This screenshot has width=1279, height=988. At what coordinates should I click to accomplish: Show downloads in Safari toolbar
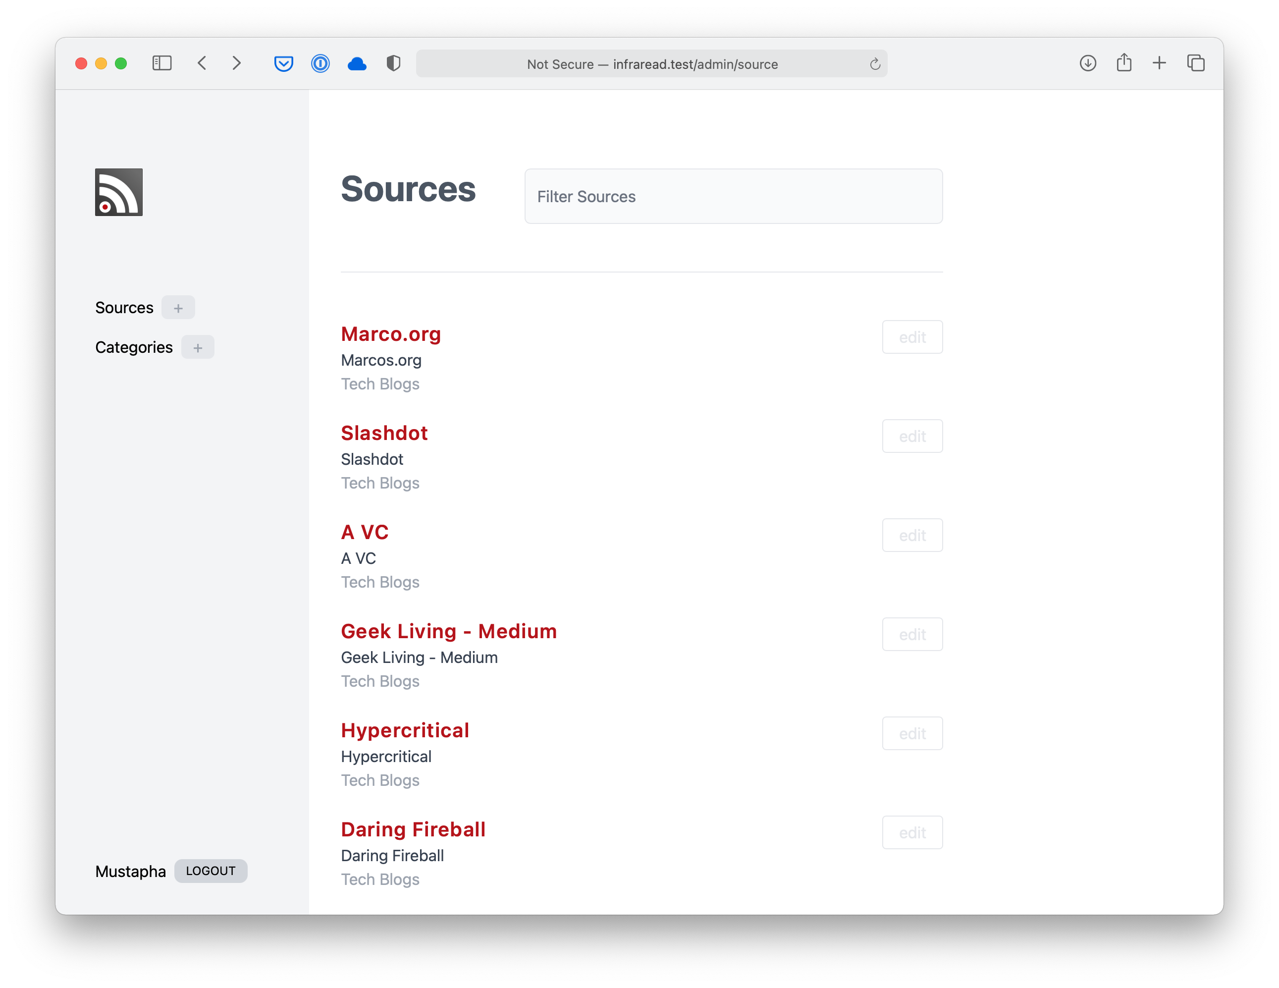[x=1087, y=63]
